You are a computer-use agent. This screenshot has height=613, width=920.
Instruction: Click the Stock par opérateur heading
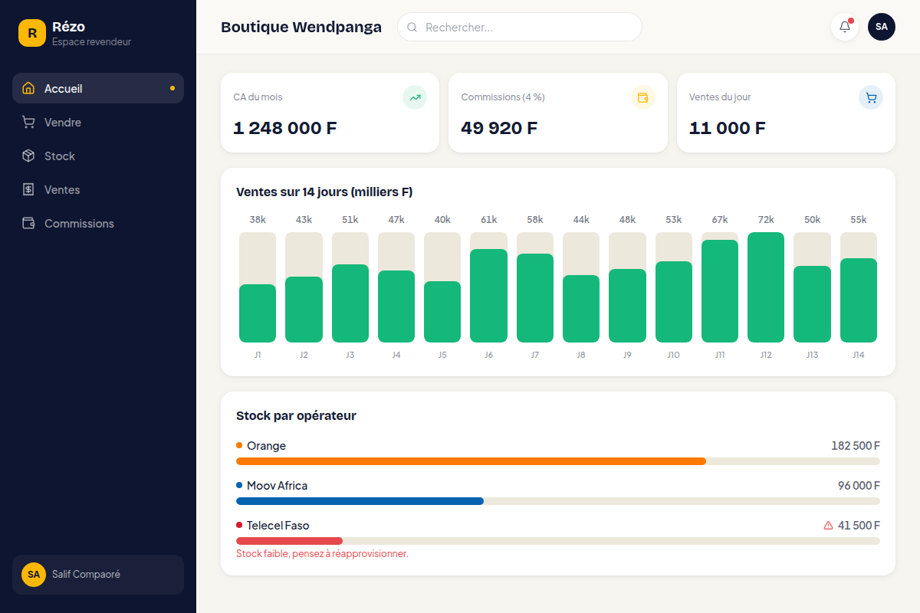[x=296, y=415]
